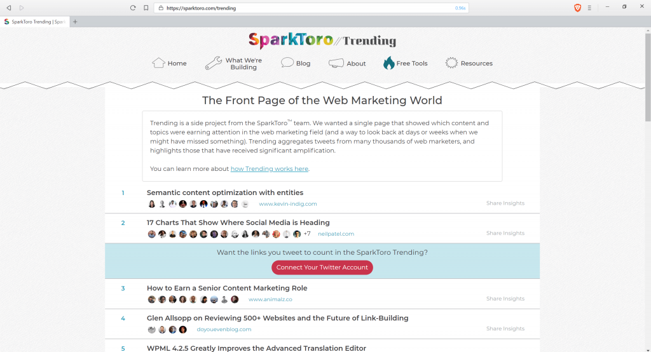Click first avatar under Glen Allsopp story
This screenshot has height=352, width=651.
pyautogui.click(x=151, y=330)
